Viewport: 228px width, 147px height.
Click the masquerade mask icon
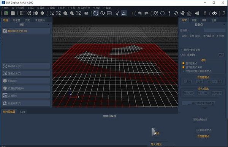click(214, 13)
